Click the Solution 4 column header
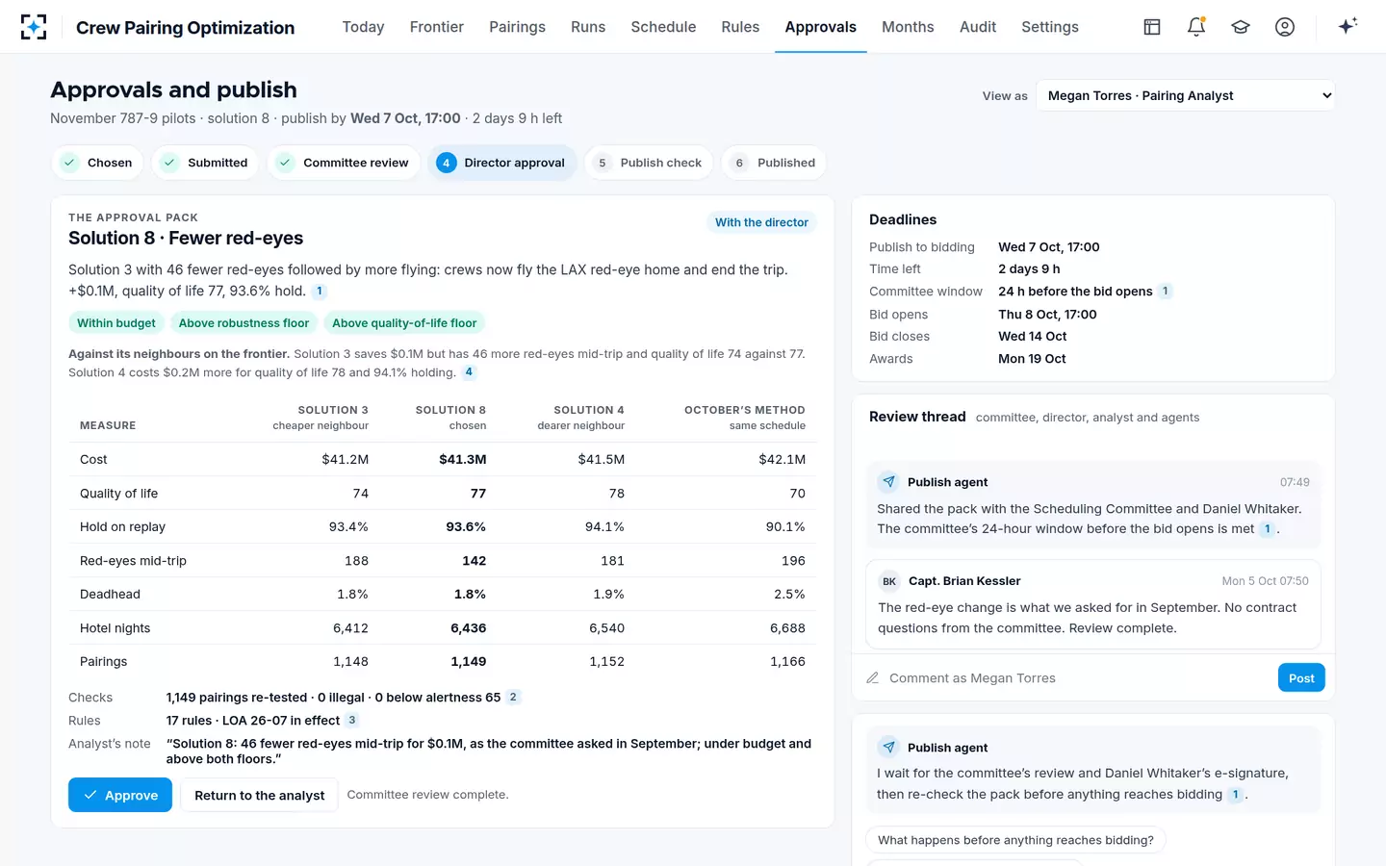 pos(581,418)
